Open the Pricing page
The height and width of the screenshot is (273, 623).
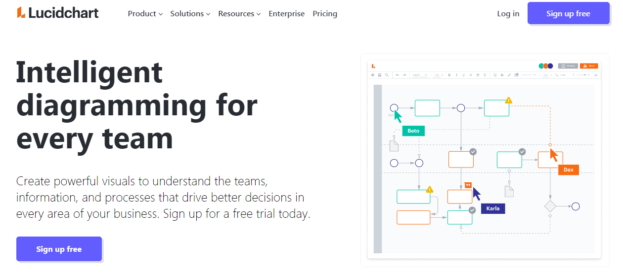click(x=325, y=14)
